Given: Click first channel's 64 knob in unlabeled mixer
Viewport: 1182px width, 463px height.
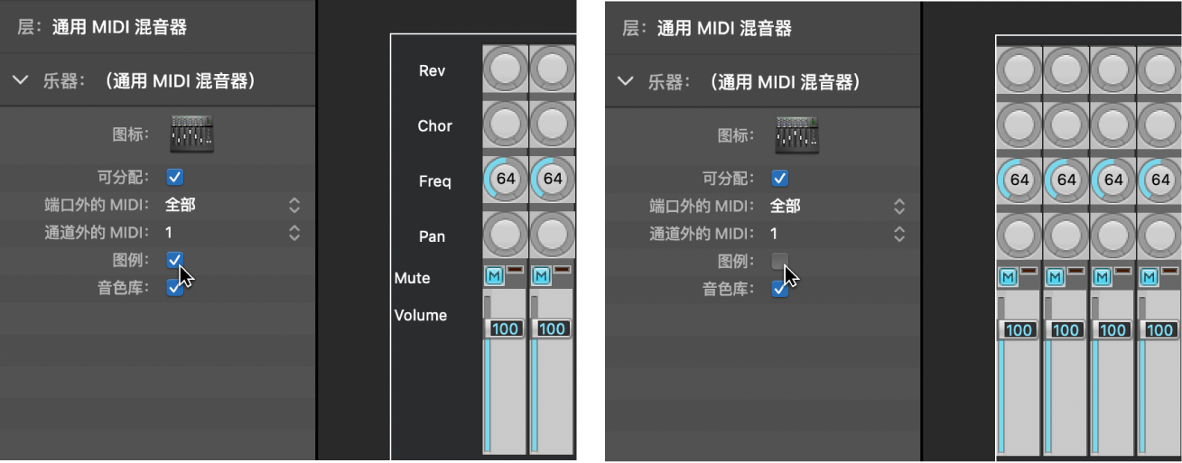Looking at the screenshot, I should tap(1019, 180).
